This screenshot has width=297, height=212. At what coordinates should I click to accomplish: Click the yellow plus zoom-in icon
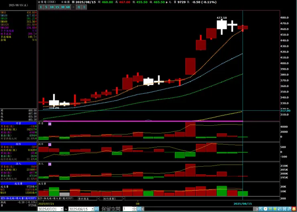275,209
